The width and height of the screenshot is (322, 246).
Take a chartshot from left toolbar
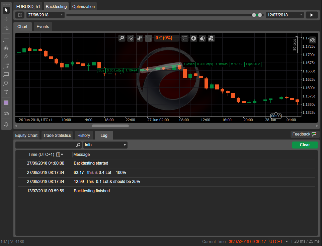[x=6, y=113]
